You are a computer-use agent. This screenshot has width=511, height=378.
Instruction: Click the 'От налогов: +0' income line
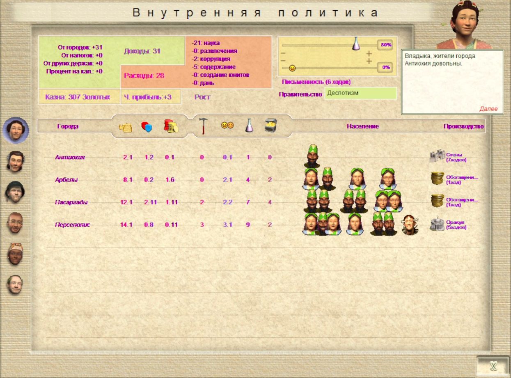(82, 55)
